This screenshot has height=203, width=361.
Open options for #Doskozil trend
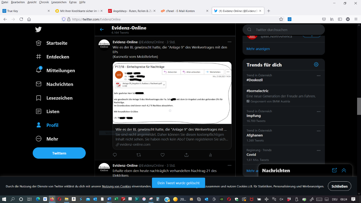[x=319, y=76]
